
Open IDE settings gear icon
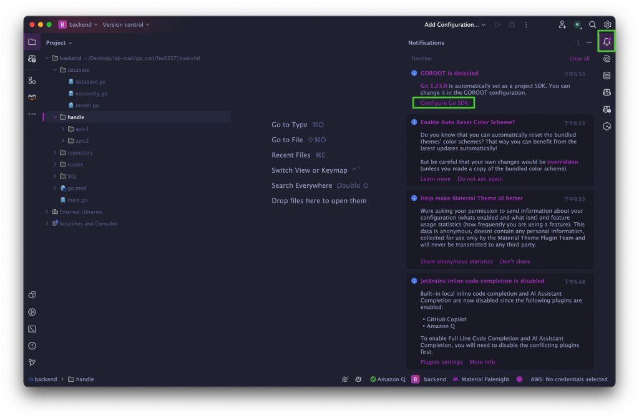pyautogui.click(x=607, y=24)
